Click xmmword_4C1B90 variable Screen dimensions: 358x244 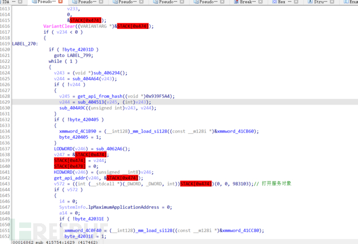[x=78, y=132]
